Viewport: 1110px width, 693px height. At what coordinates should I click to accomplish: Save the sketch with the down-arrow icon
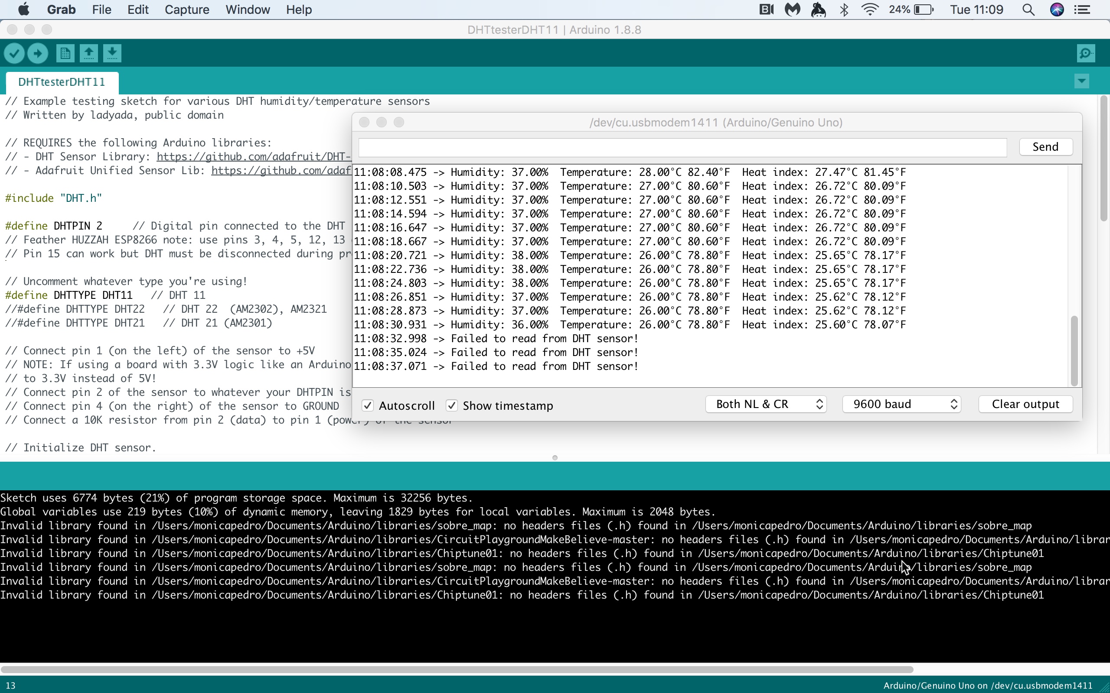click(112, 53)
